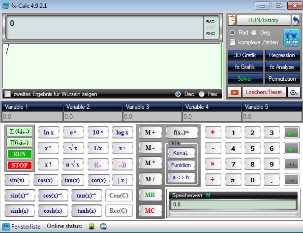Recall memory with the MR button

[x=150, y=195]
